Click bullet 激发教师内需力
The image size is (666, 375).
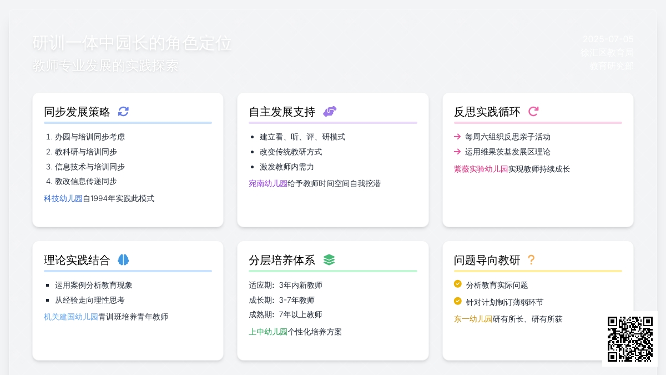(x=287, y=167)
